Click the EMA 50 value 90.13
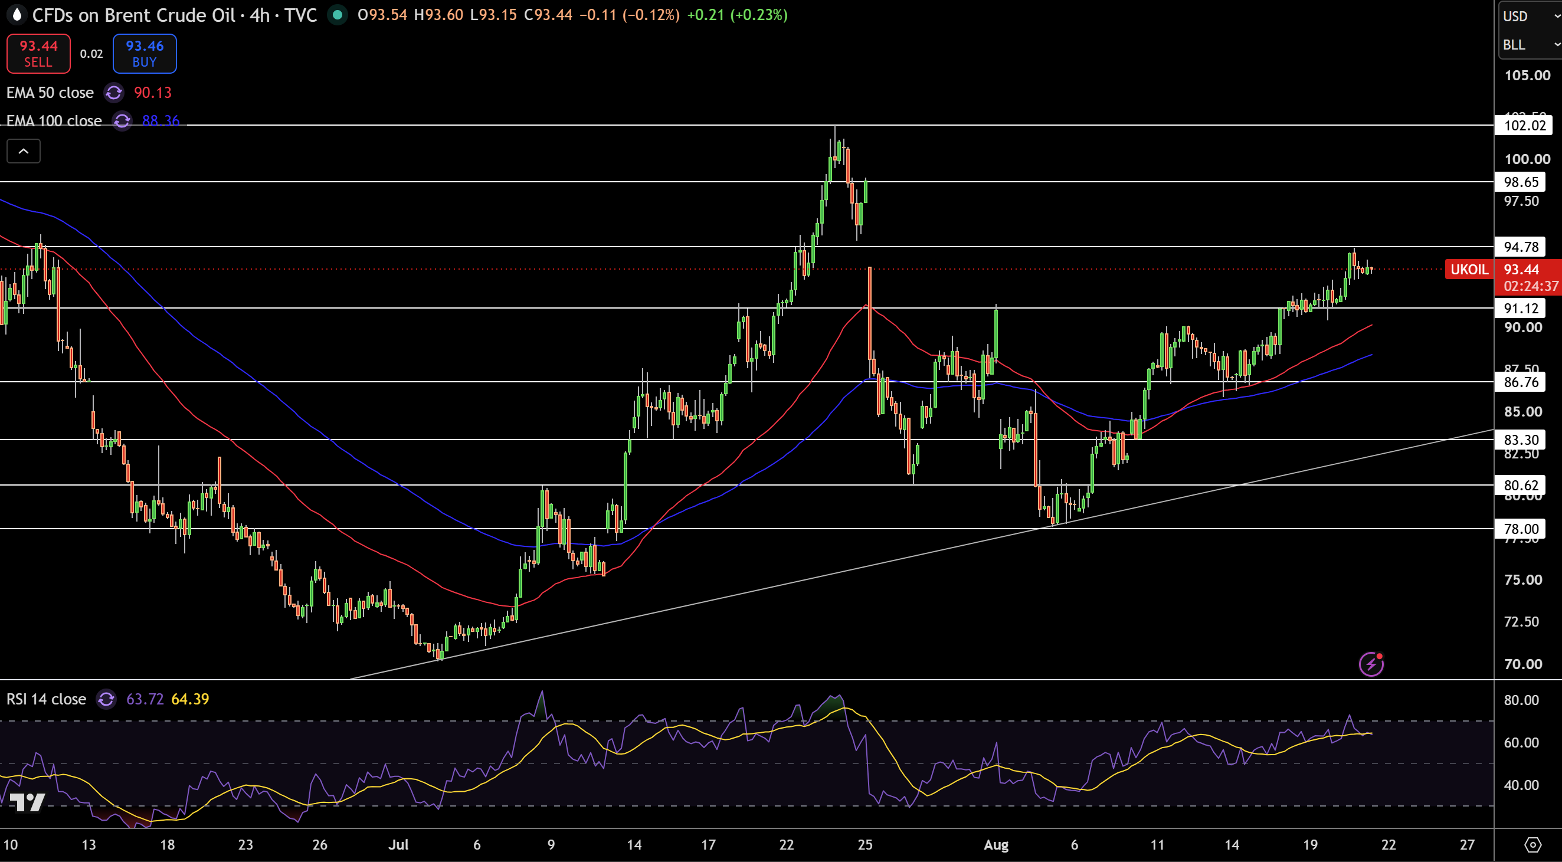The image size is (1562, 862). tap(153, 93)
